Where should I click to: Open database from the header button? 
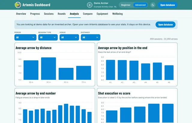[167, 5]
